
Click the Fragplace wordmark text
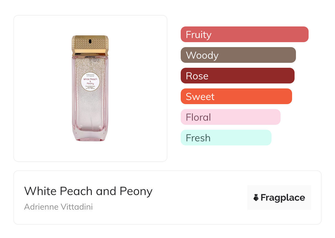283,198
